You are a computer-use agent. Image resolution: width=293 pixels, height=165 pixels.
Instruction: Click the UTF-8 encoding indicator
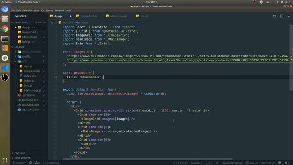[209, 163]
